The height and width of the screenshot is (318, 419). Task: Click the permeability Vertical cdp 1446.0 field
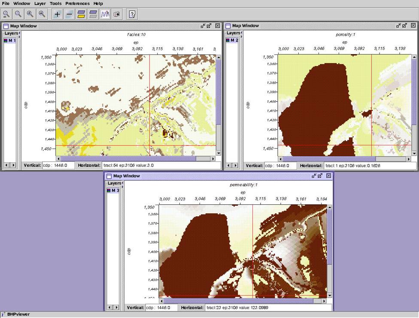(x=162, y=308)
